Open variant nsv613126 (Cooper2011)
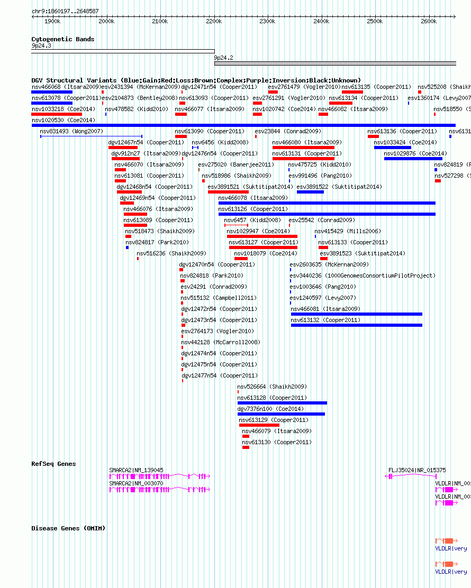The width and height of the screenshot is (471, 588). (x=253, y=209)
